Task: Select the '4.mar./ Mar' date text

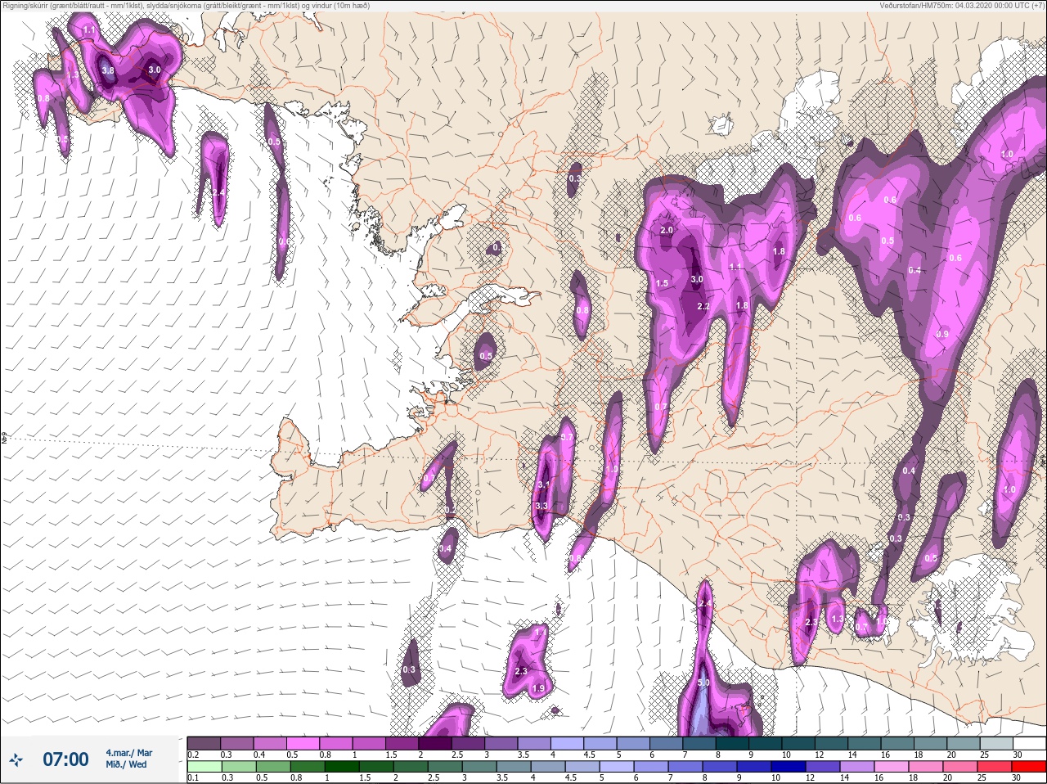Action: point(128,753)
